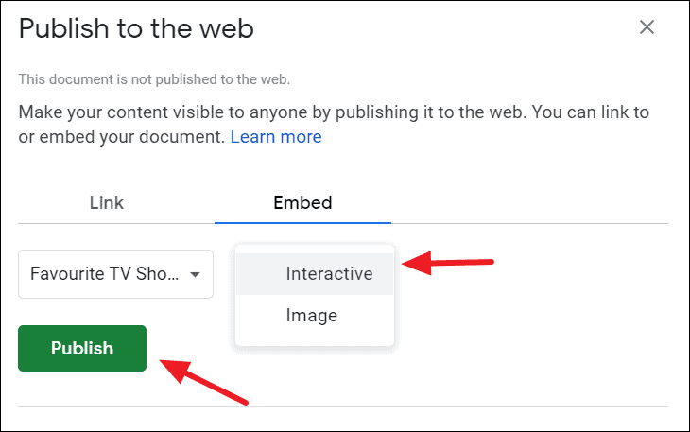690x432 pixels.
Task: Open the Learn more link
Action: 276,137
